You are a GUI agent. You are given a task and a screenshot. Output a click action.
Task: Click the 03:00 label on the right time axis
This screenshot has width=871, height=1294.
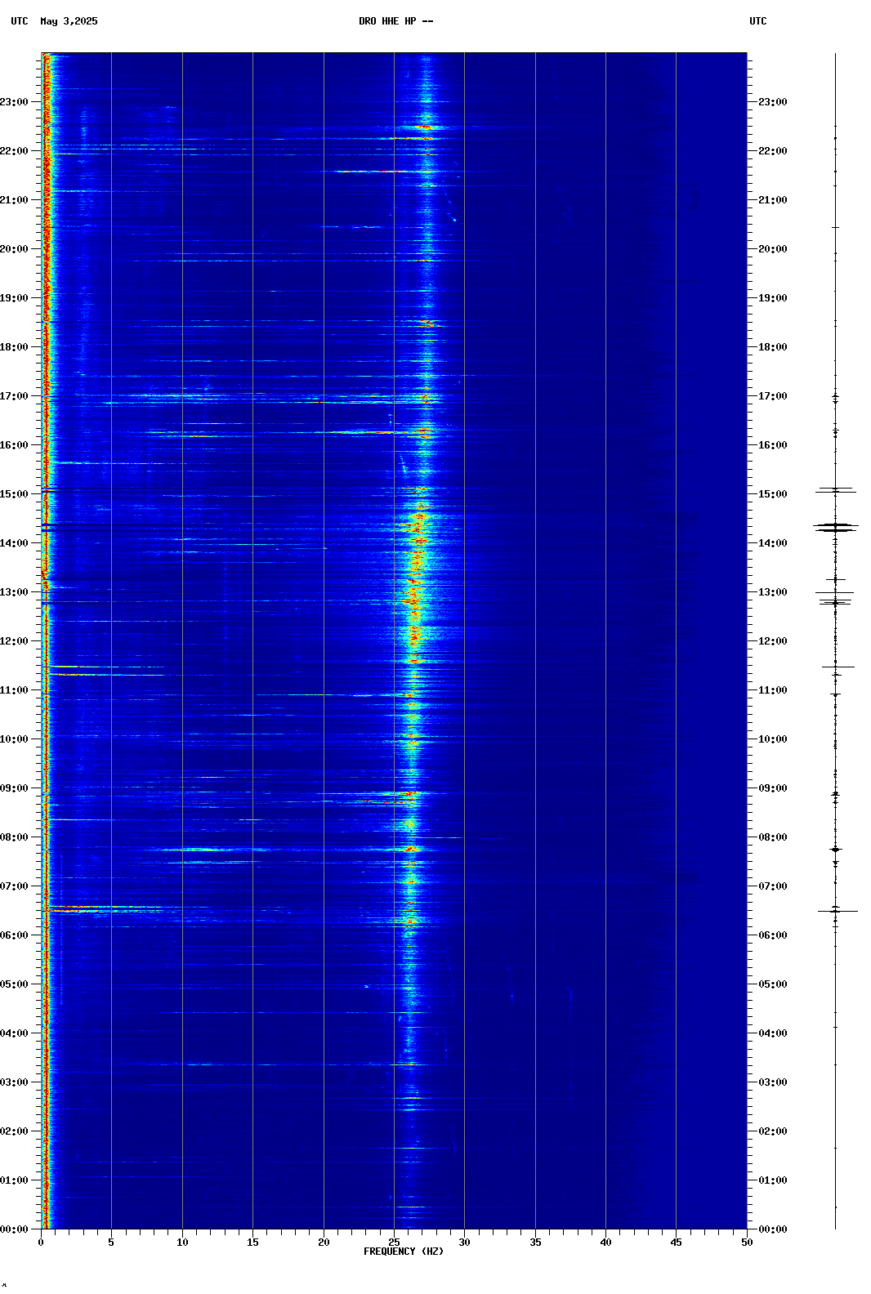pyautogui.click(x=773, y=1082)
